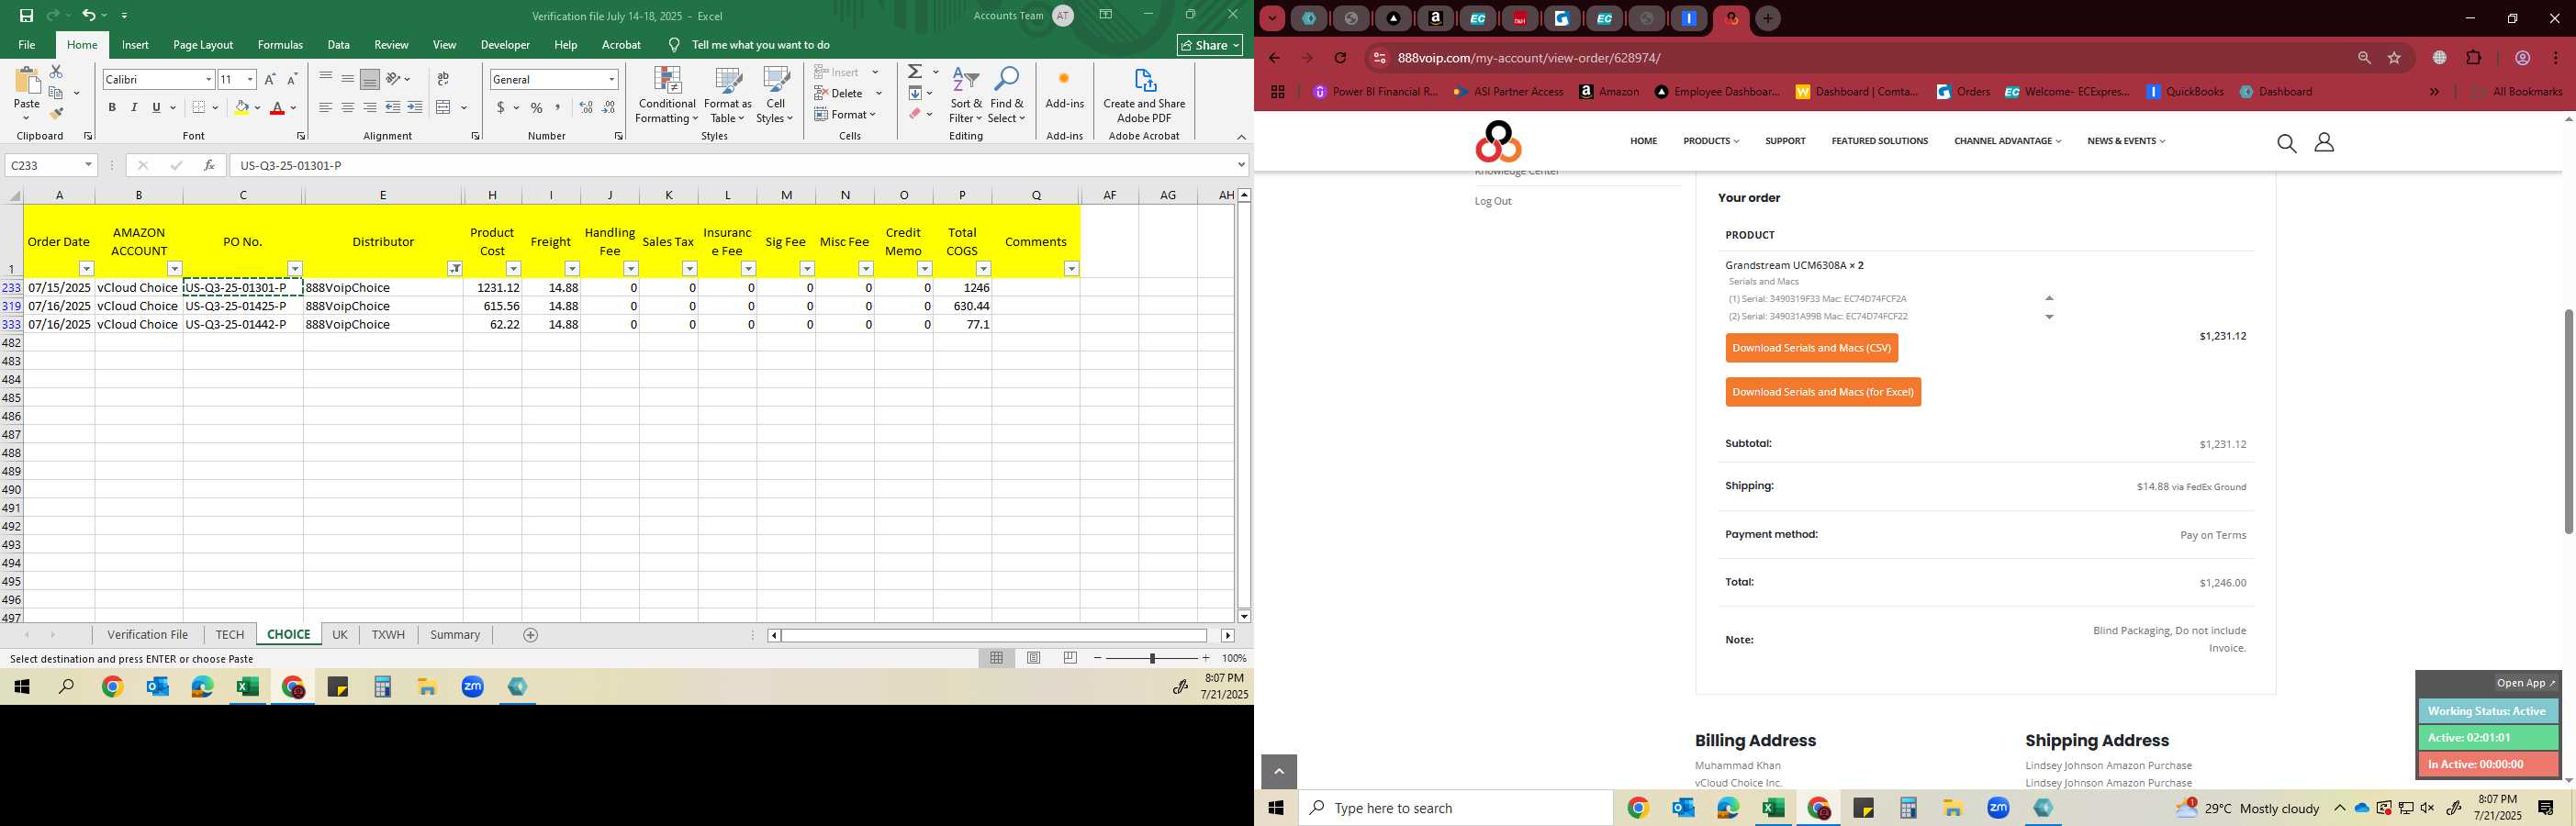Toggle Center horizontal alignment

pos(348,108)
